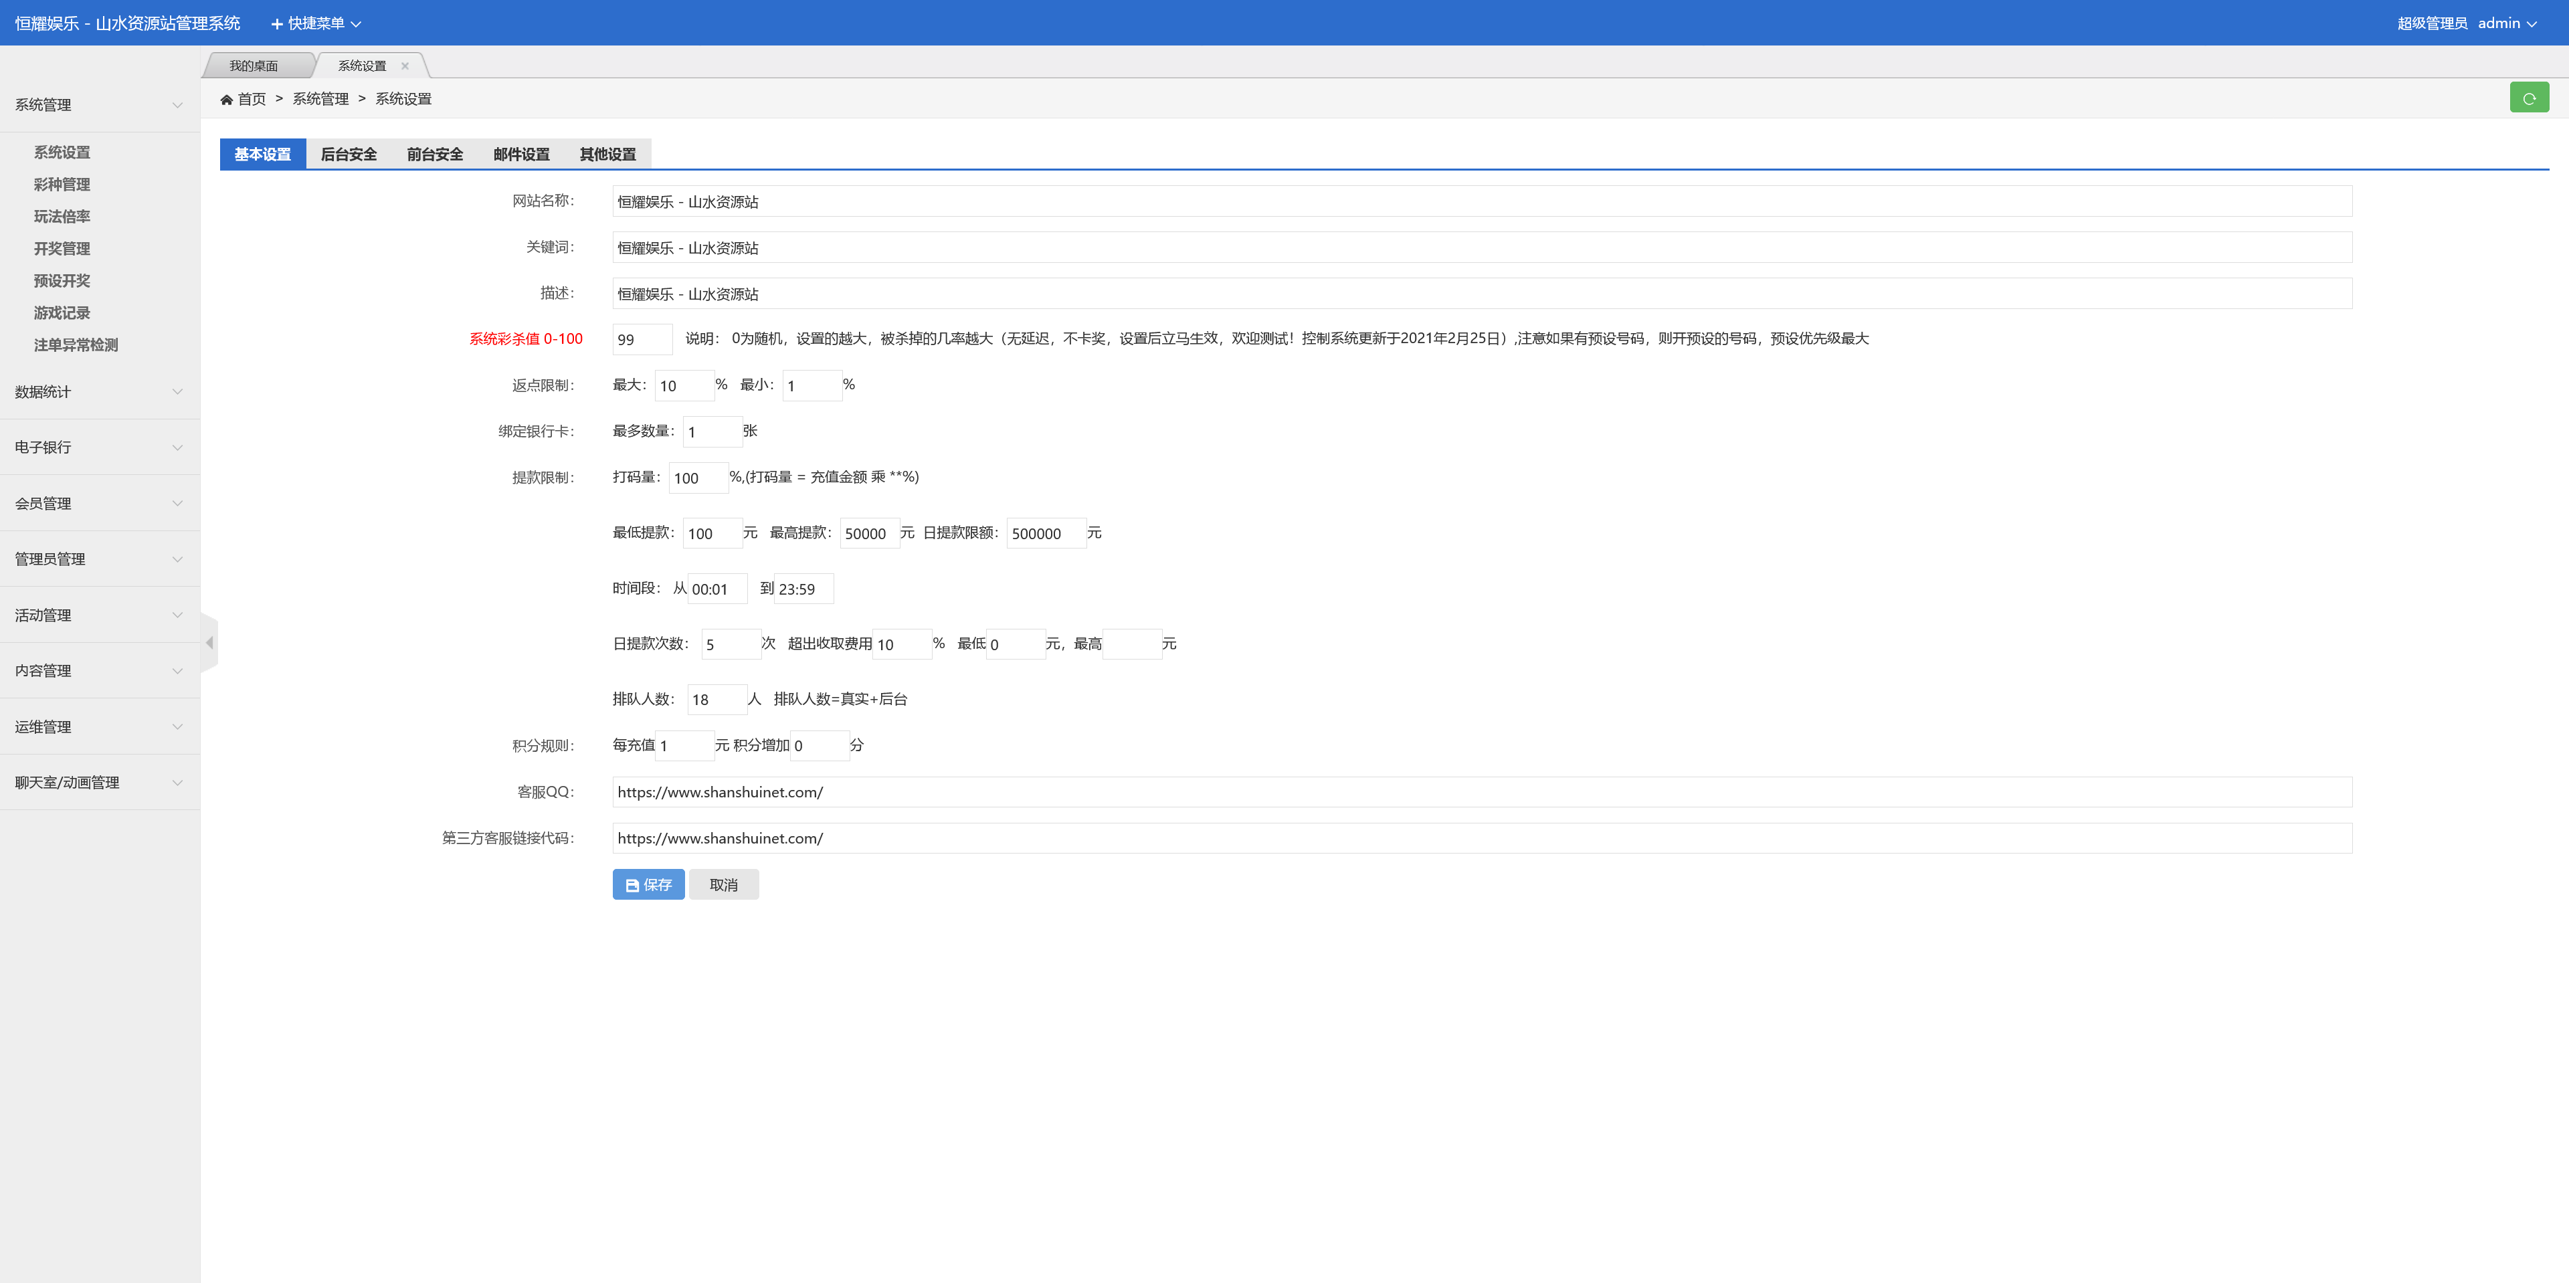Click the 保存 save button
The height and width of the screenshot is (1283, 2569).
(x=648, y=884)
